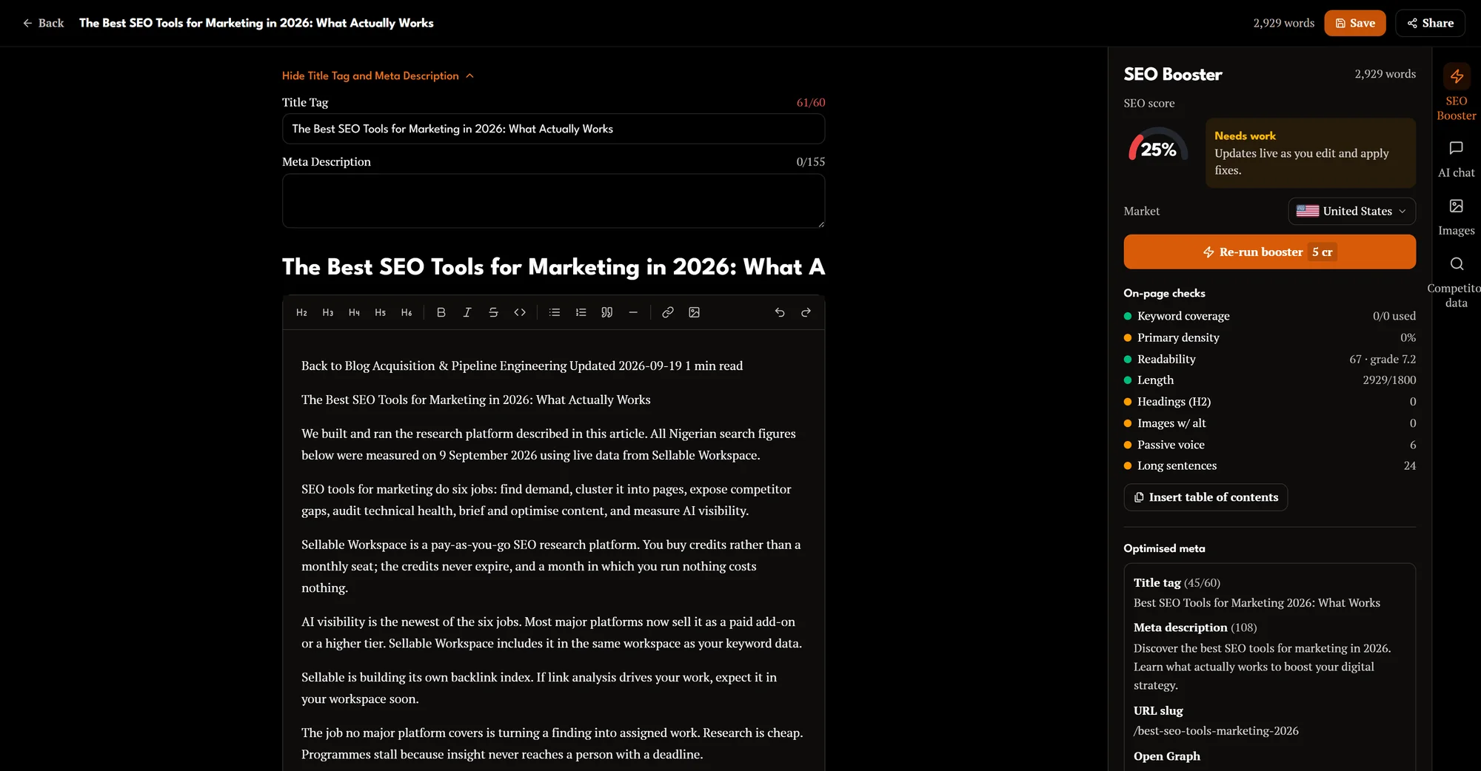Go back using the Back link
This screenshot has height=771, width=1481.
(x=43, y=23)
